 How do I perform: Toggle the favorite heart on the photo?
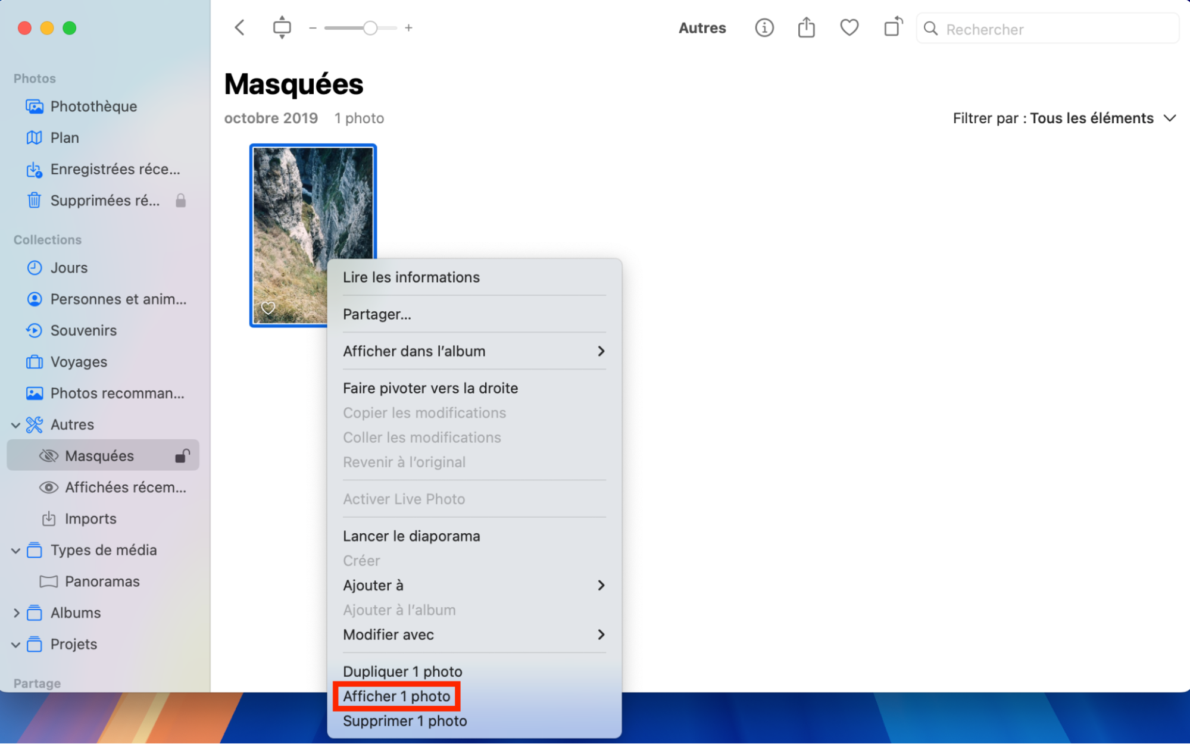pyautogui.click(x=268, y=308)
